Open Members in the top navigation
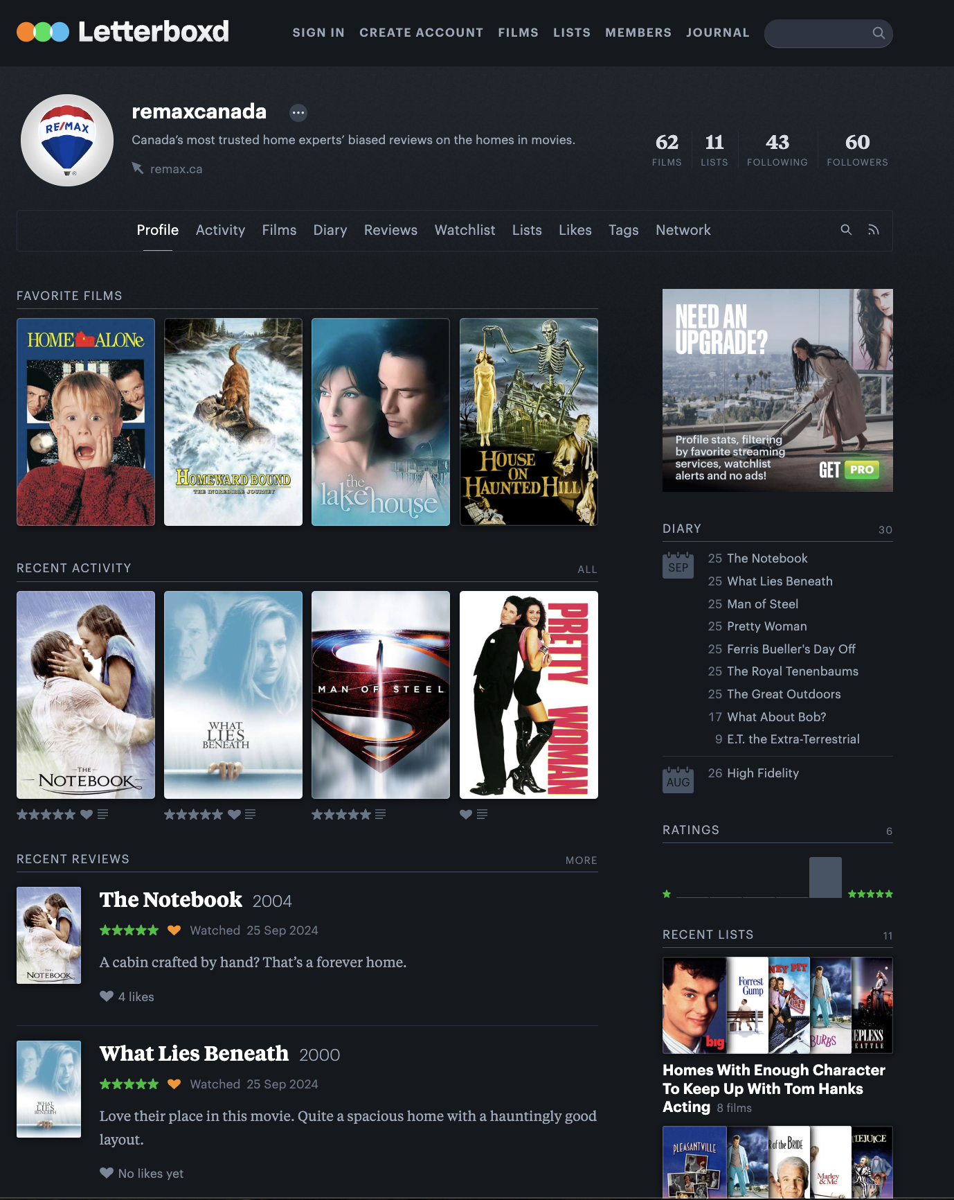Screen dimensions: 954x1200 (638, 33)
